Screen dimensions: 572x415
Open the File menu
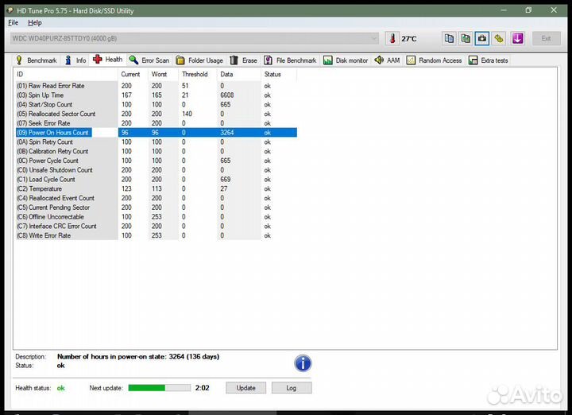coord(13,23)
